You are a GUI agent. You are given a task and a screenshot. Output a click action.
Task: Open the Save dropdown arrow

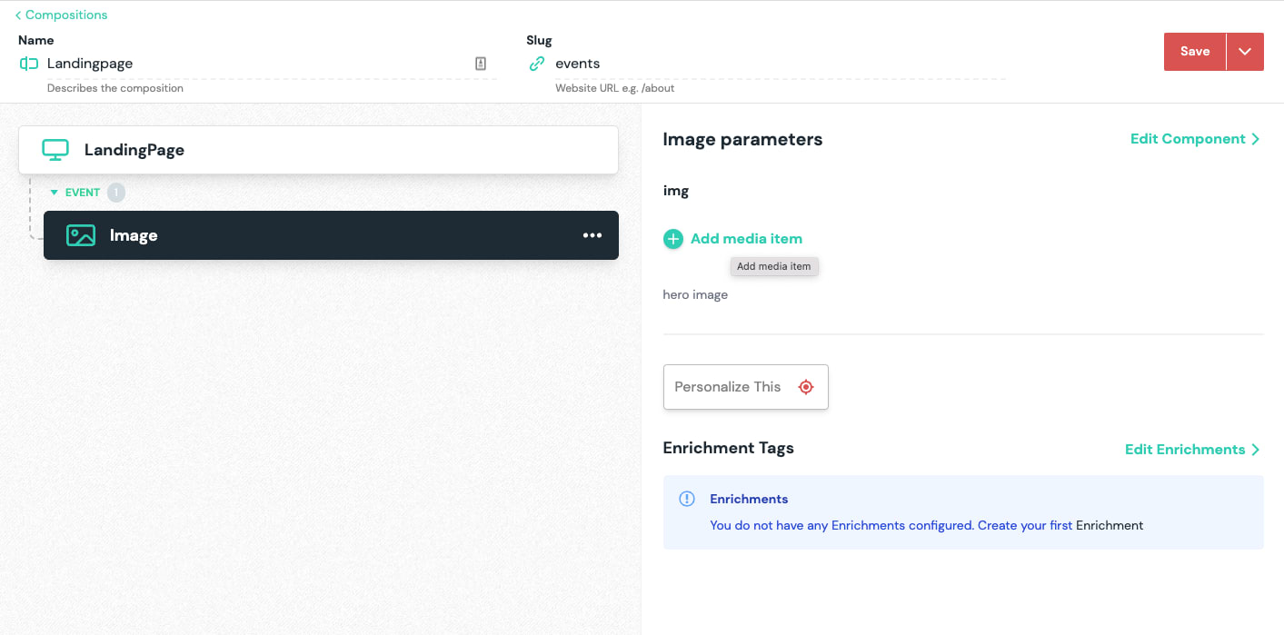(1245, 52)
